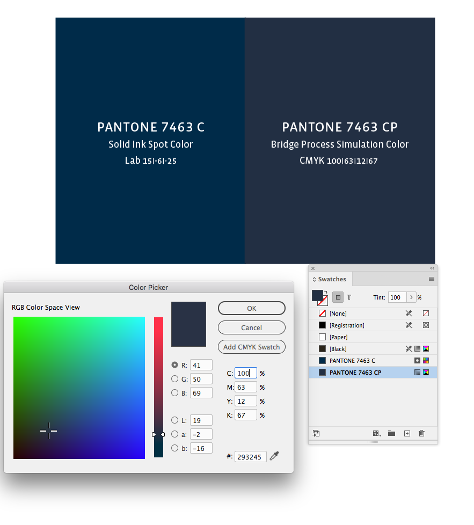Click the Formatting affects container icon

[338, 297]
